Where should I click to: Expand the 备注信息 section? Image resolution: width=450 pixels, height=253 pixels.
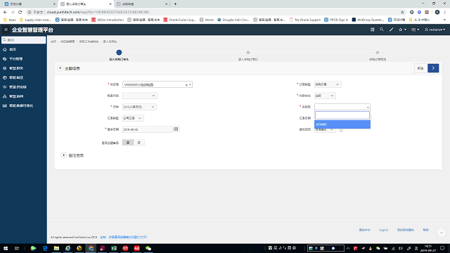(x=64, y=155)
